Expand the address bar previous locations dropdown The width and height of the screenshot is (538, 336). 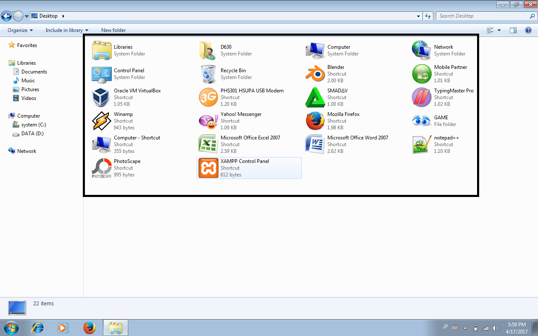coord(418,16)
